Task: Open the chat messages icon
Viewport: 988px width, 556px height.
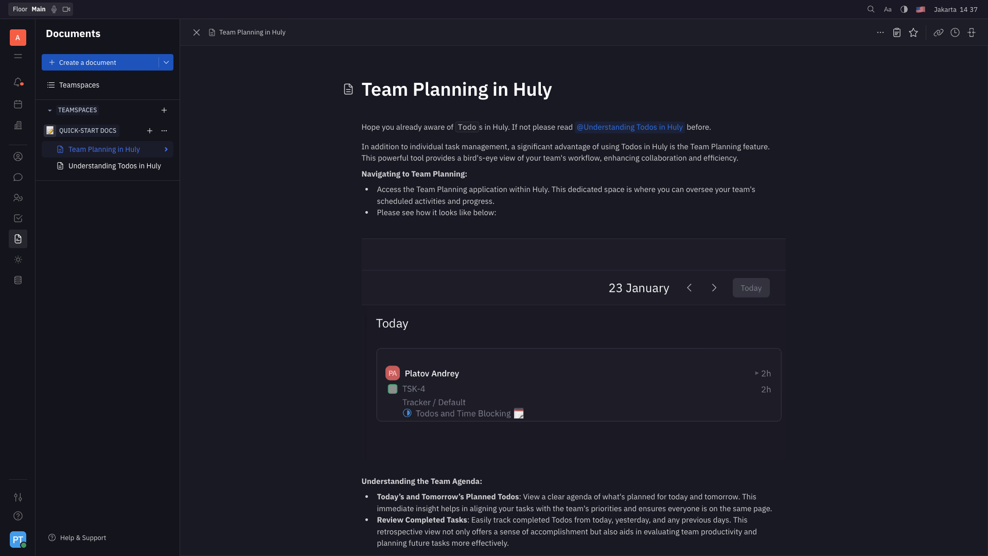Action: tap(18, 178)
